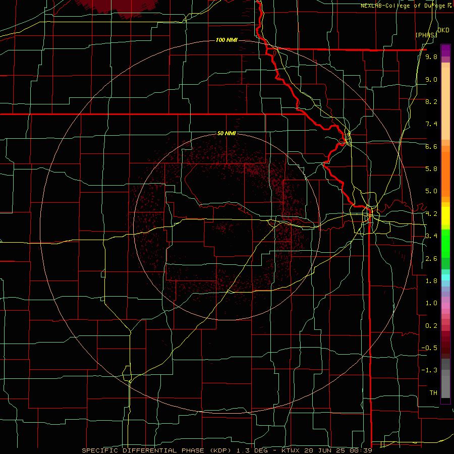Click the 50 NMI range ring label
The width and height of the screenshot is (454, 454).
point(226,133)
